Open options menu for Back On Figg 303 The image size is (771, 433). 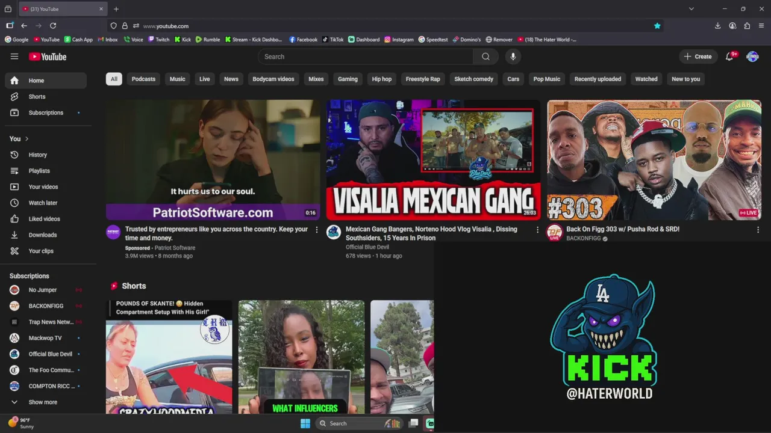pos(758,230)
